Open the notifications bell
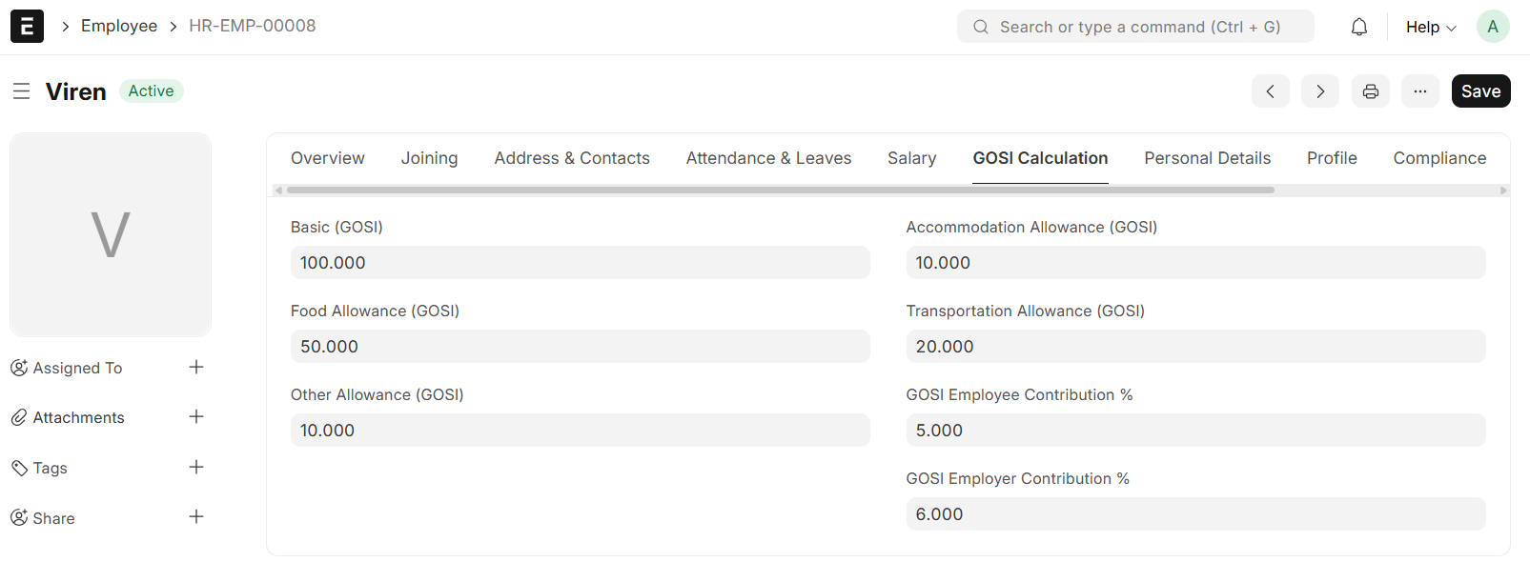Viewport: 1530px width, 562px height. tap(1359, 27)
